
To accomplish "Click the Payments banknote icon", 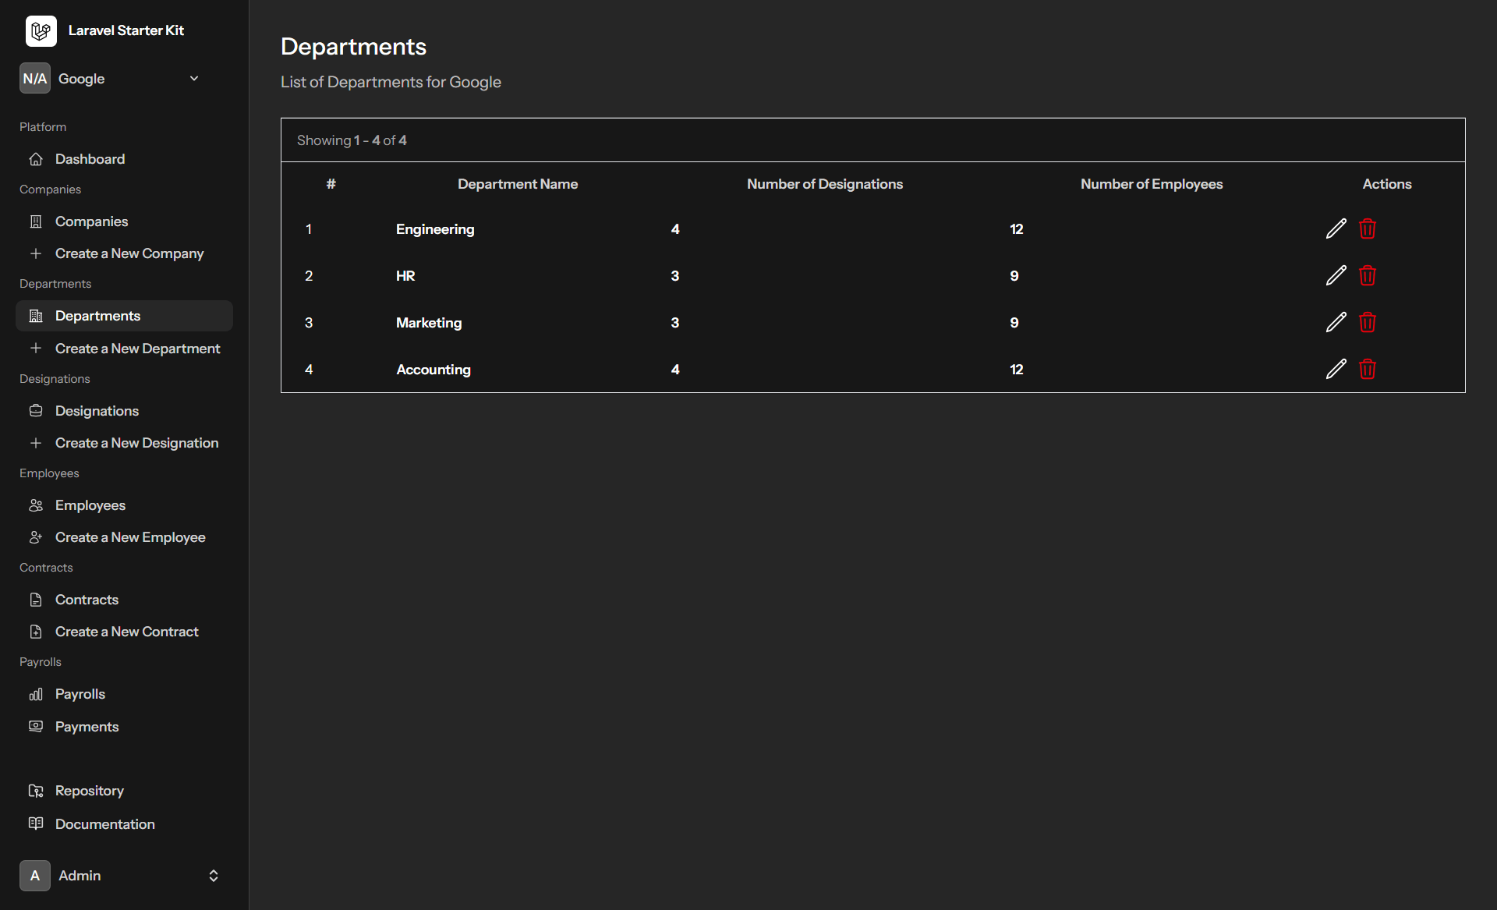I will coord(36,727).
